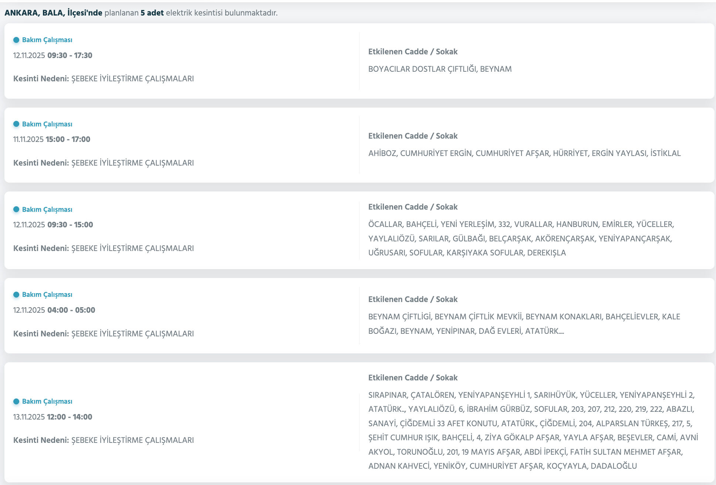Select Bakım Çalışması label above 04:00 - 05:00
This screenshot has width=716, height=485.
point(47,295)
